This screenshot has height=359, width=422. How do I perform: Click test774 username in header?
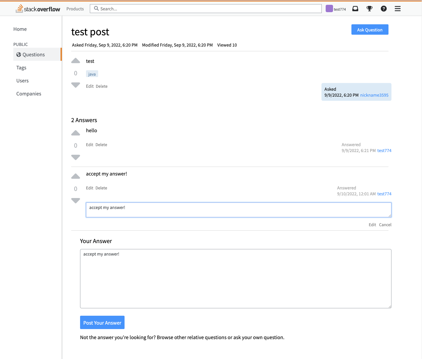click(x=340, y=9)
